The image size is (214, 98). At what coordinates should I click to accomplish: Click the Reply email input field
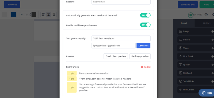(x=121, y=2)
